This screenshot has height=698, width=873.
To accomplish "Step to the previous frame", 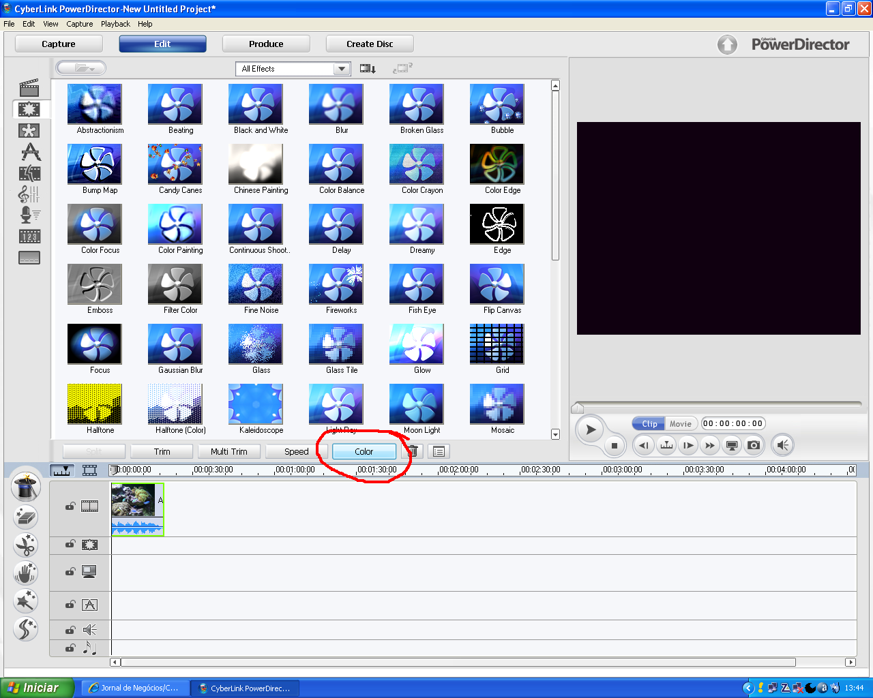I will [x=645, y=445].
